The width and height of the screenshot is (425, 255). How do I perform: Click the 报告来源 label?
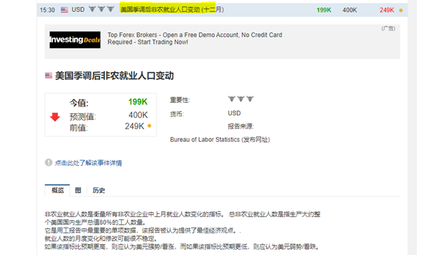coord(240,126)
